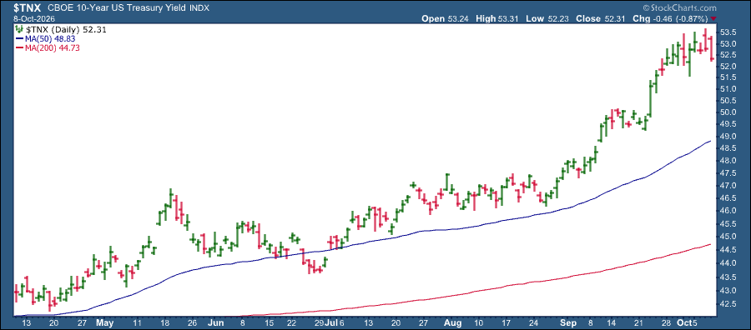Click the 52.0 price axis label
751x330 pixels.
[728, 67]
